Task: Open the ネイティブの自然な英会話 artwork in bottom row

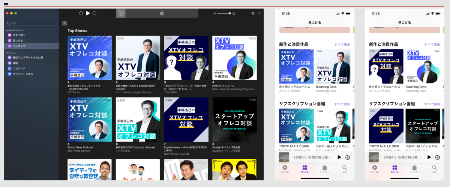Action: pos(90,170)
